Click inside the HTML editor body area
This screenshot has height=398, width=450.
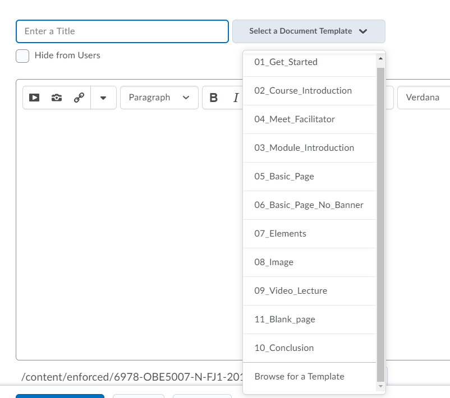(x=129, y=234)
